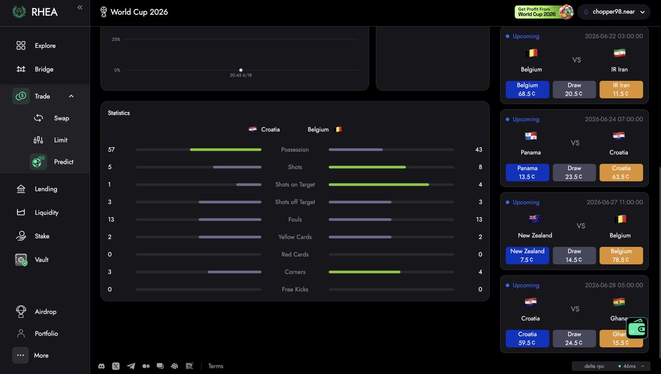This screenshot has width=661, height=374.
Task: Open the Discord link in footer
Action: [x=101, y=366]
